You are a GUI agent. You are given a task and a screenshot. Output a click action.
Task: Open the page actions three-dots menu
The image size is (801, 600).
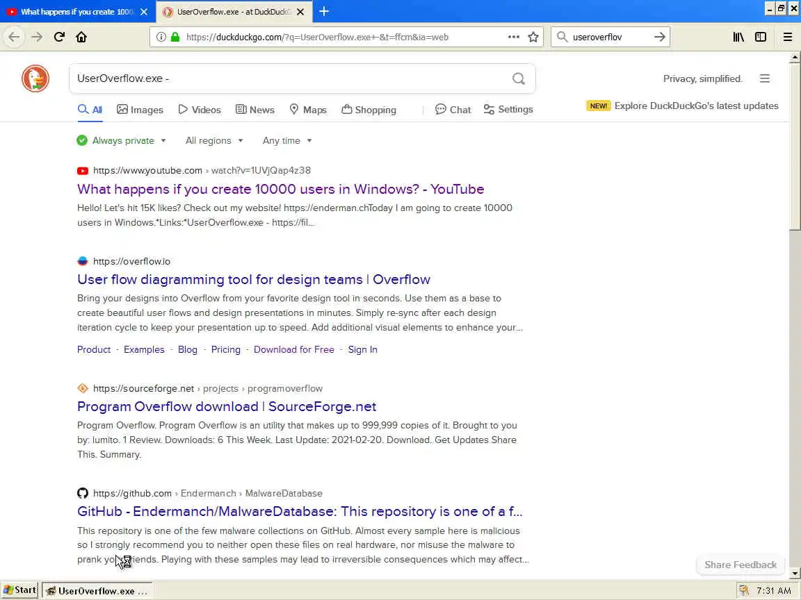(x=514, y=37)
